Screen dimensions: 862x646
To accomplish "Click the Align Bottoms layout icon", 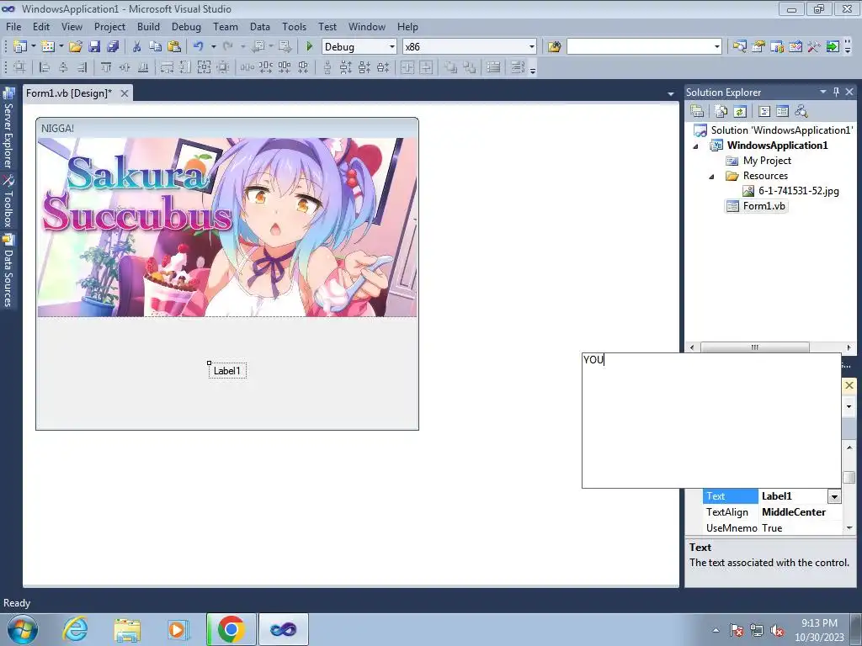I will click(x=143, y=67).
